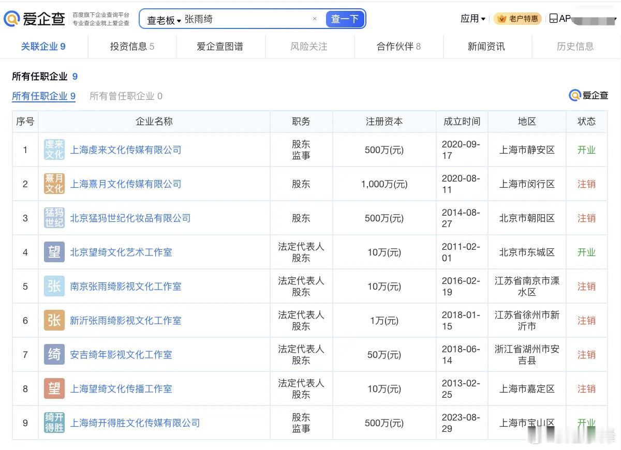621x450 pixels.
Task: Open 北京猛犸世纪化妆品有限公司 company link
Action: click(130, 218)
